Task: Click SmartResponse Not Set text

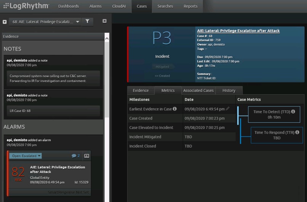Action: click(68, 192)
